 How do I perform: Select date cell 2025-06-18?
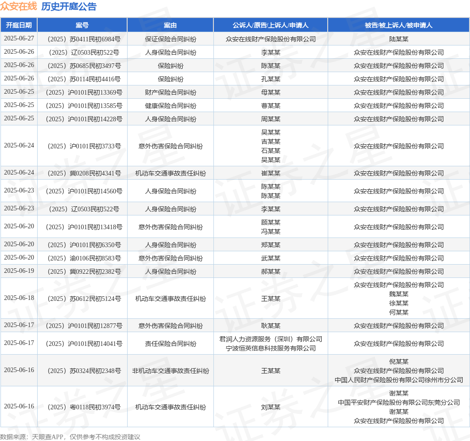(x=19, y=298)
